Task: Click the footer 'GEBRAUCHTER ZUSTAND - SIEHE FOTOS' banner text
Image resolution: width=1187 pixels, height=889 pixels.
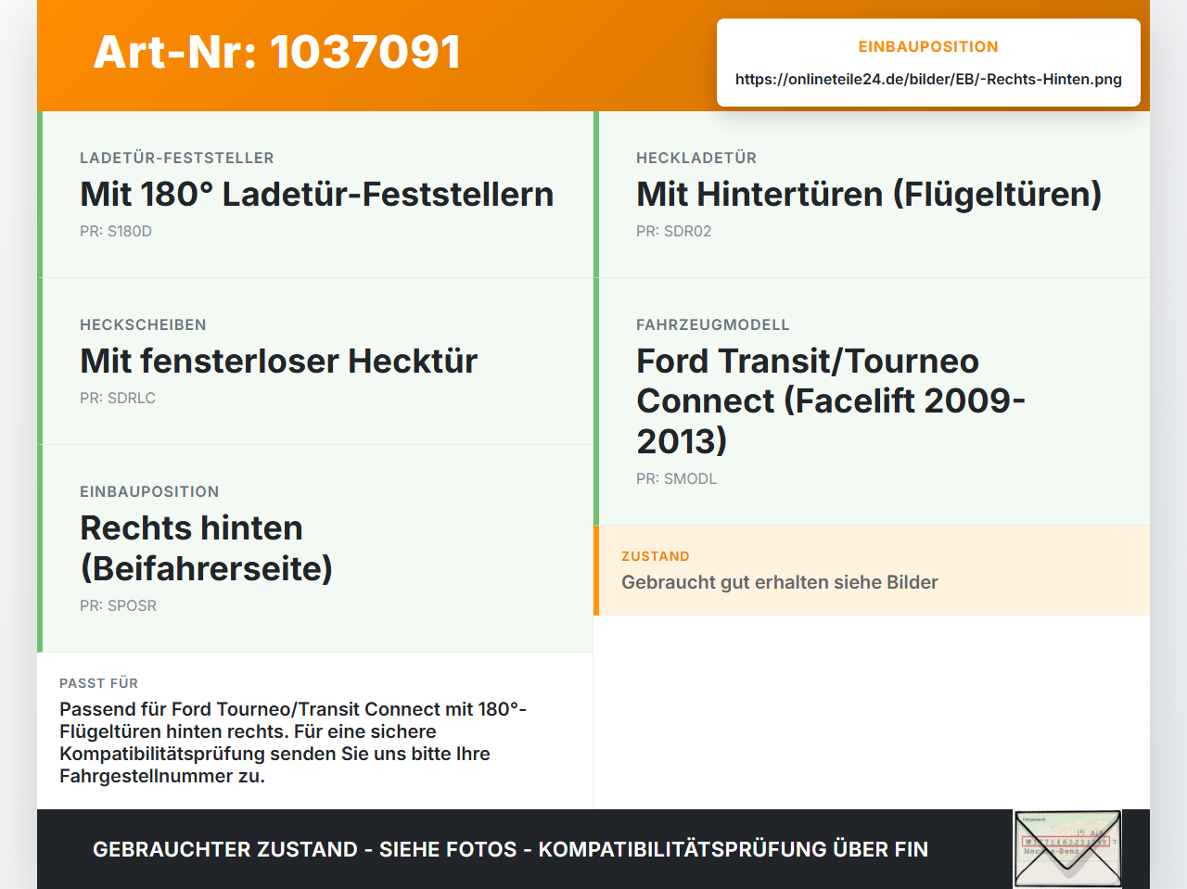Action: [x=510, y=849]
